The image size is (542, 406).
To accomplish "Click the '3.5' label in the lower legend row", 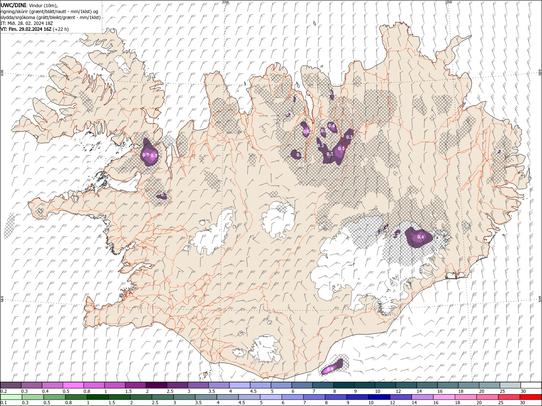I will click(199, 403).
